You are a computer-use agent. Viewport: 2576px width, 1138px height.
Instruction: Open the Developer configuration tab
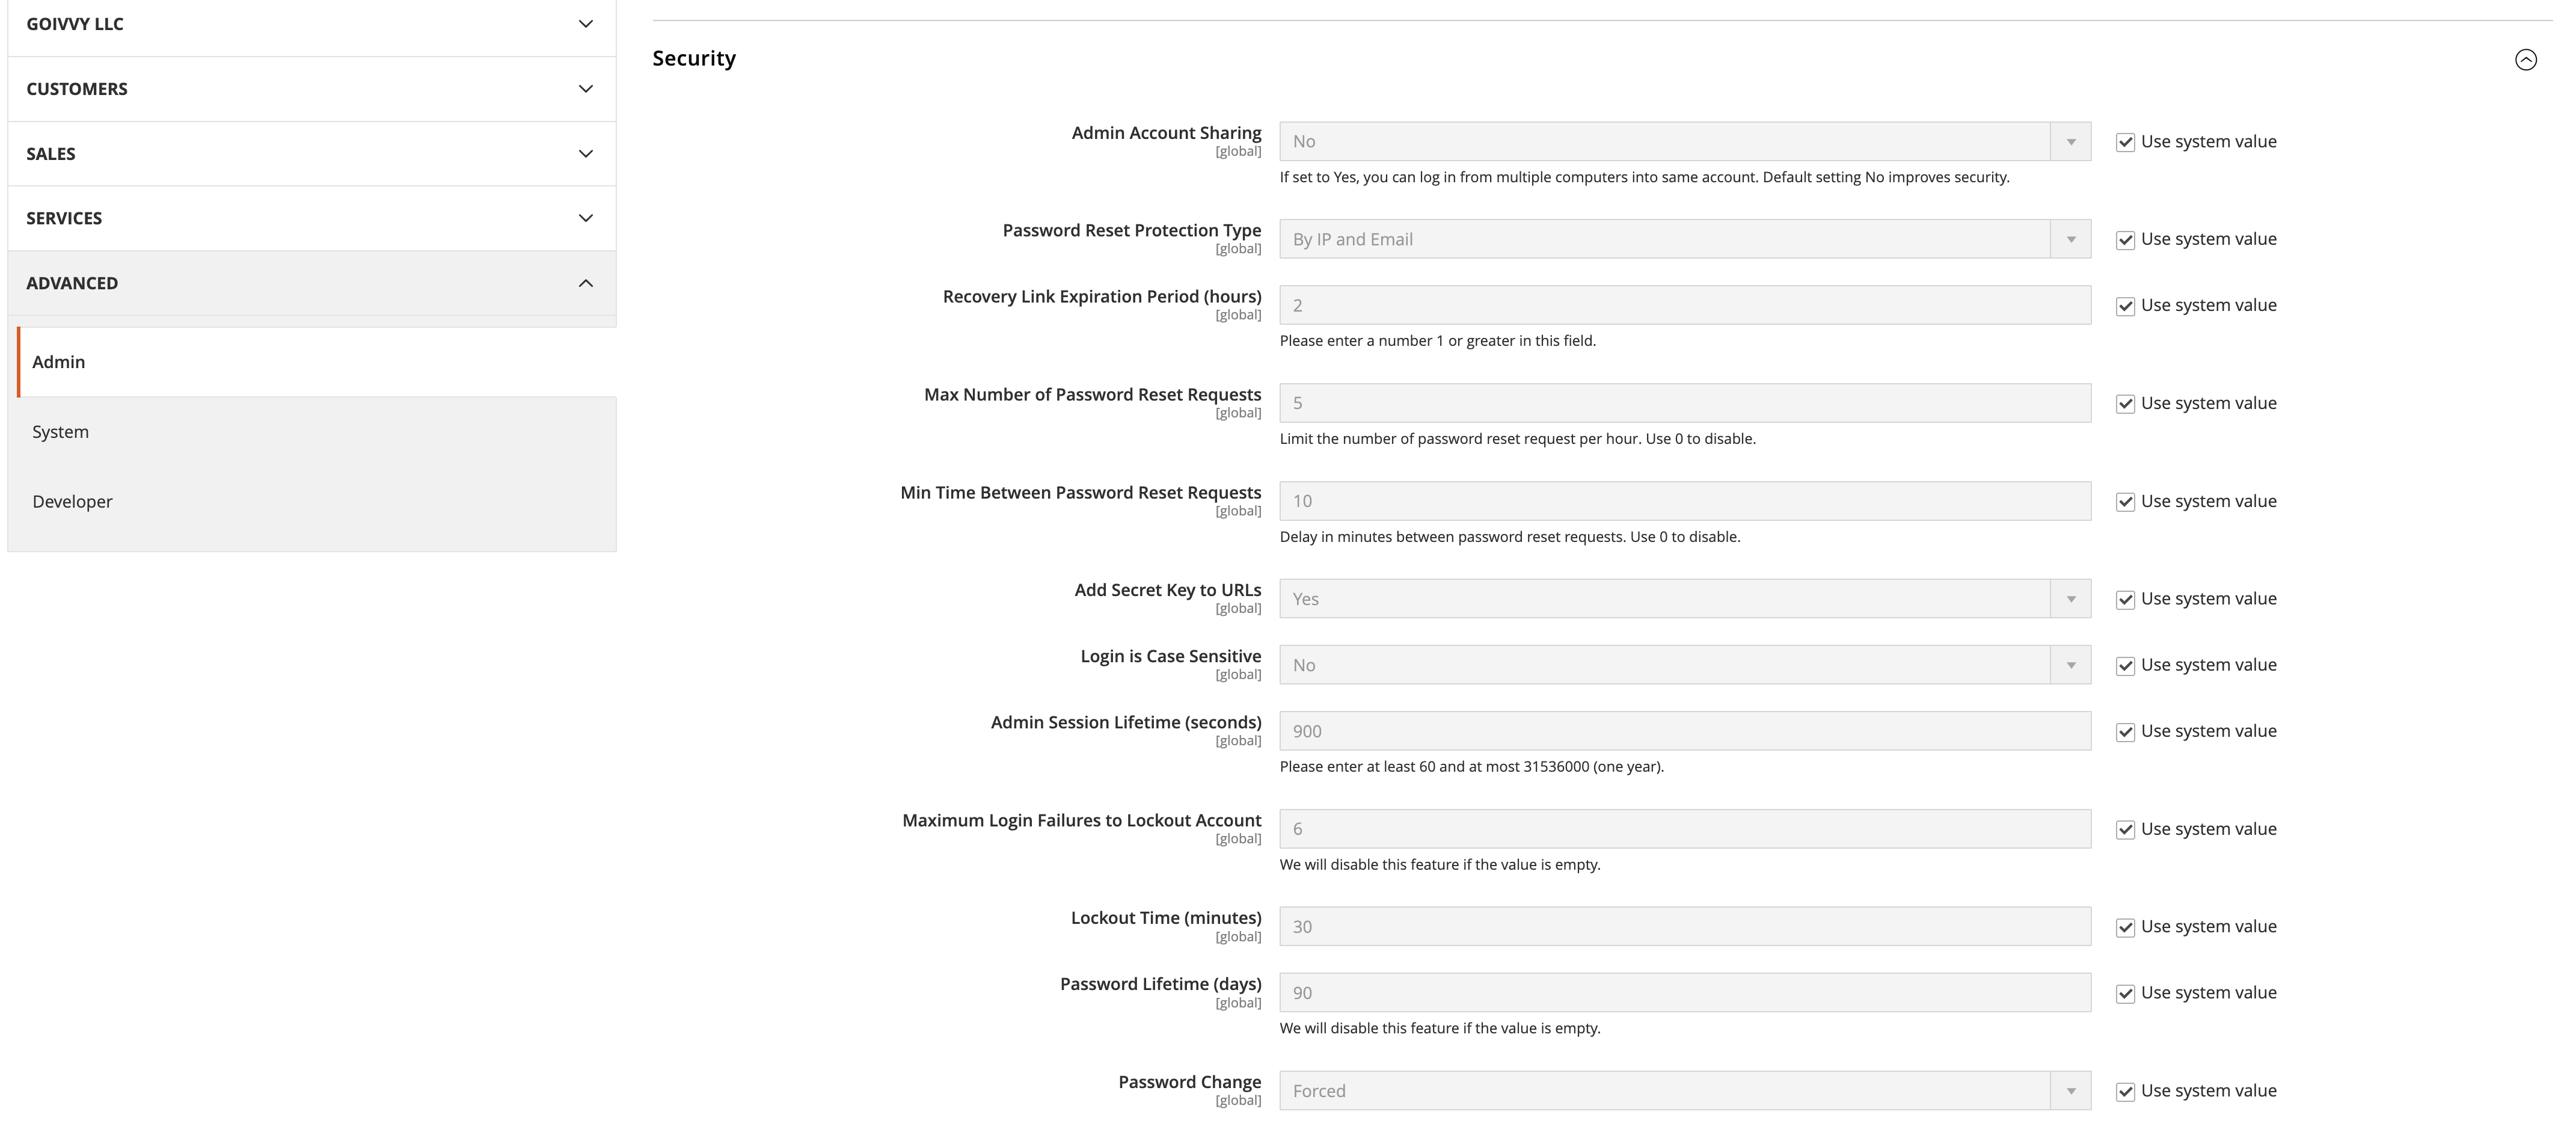[x=72, y=502]
